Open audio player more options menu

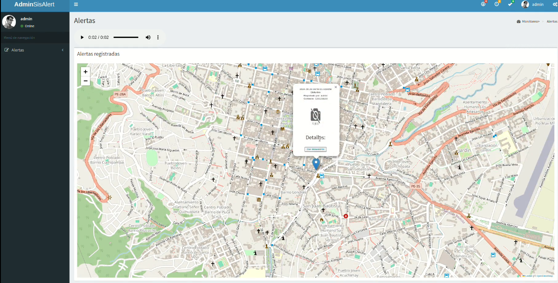(158, 38)
